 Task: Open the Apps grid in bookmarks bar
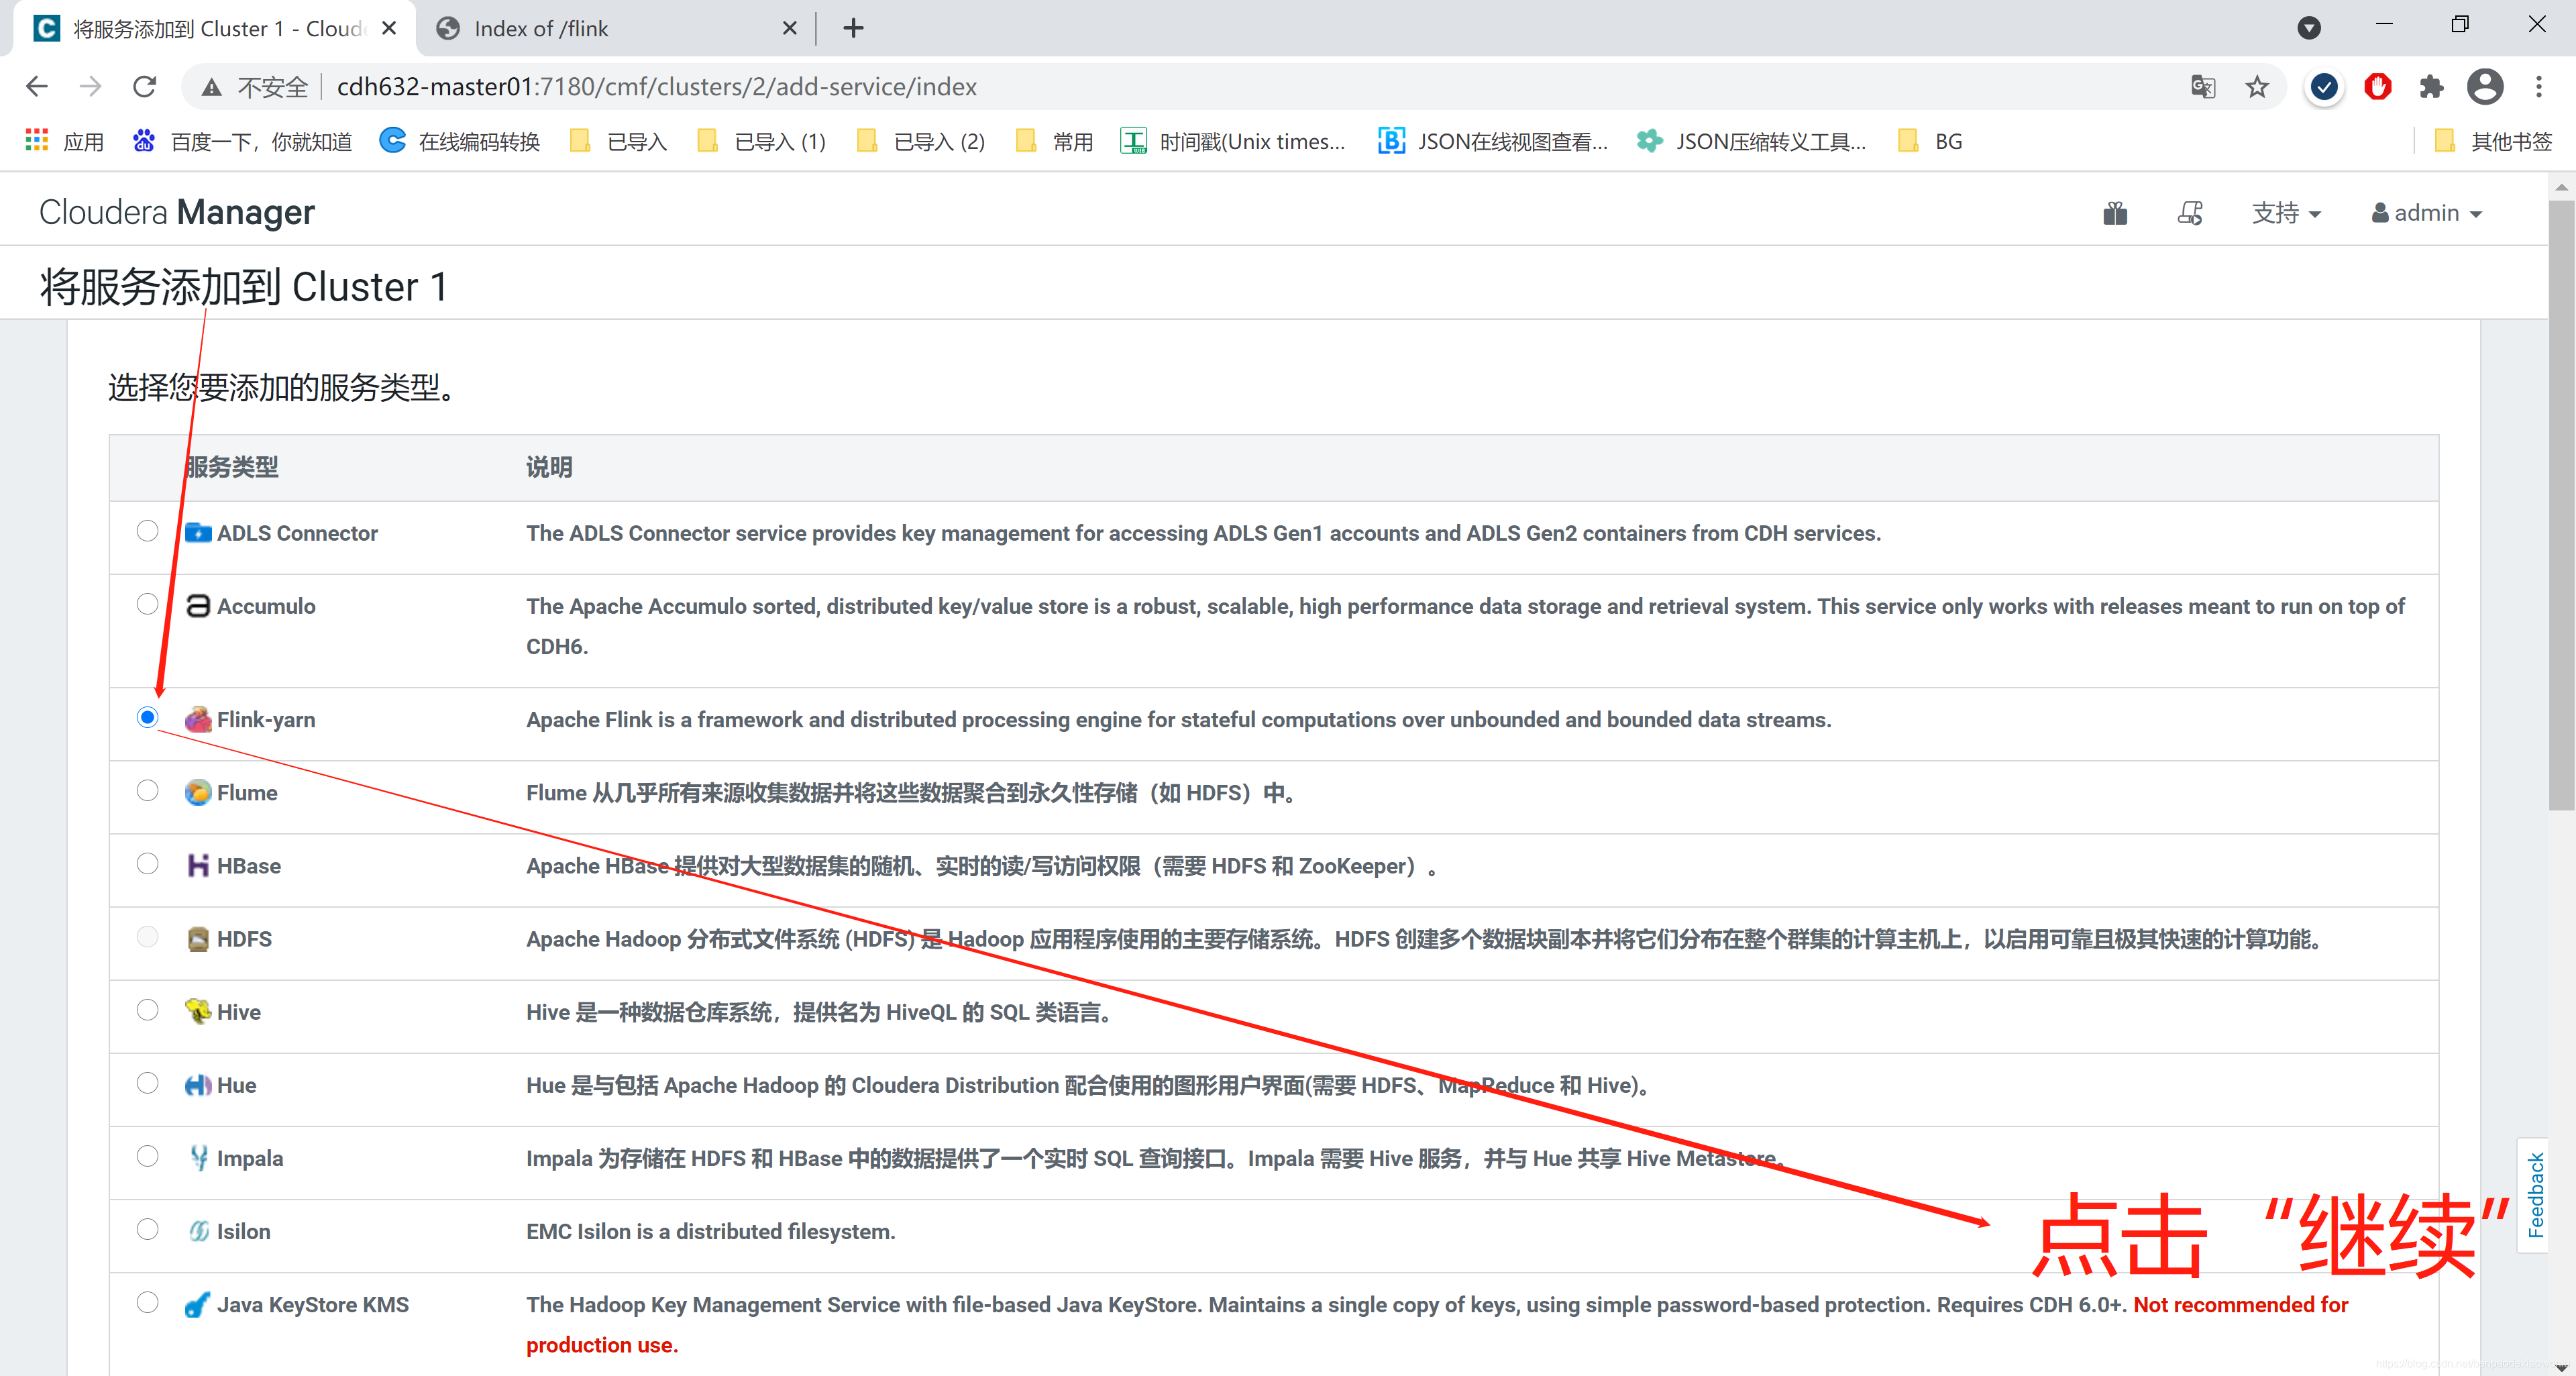pyautogui.click(x=64, y=141)
